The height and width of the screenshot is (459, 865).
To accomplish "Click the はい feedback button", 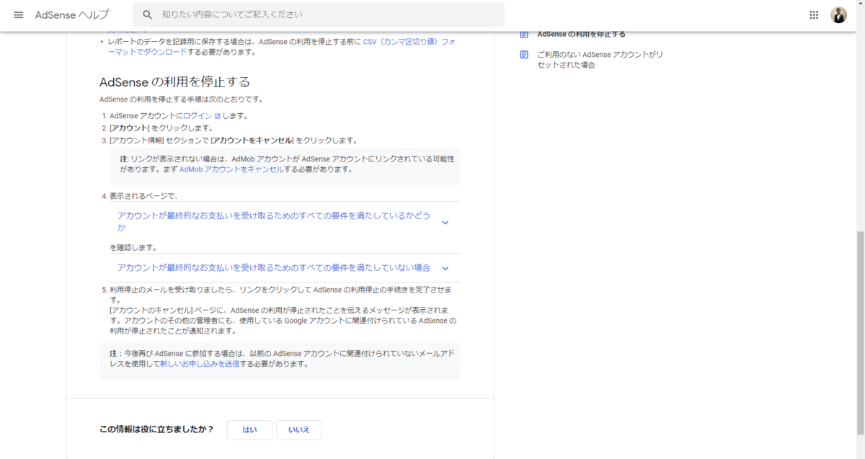I will 249,429.
